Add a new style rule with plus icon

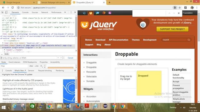[41, 66]
